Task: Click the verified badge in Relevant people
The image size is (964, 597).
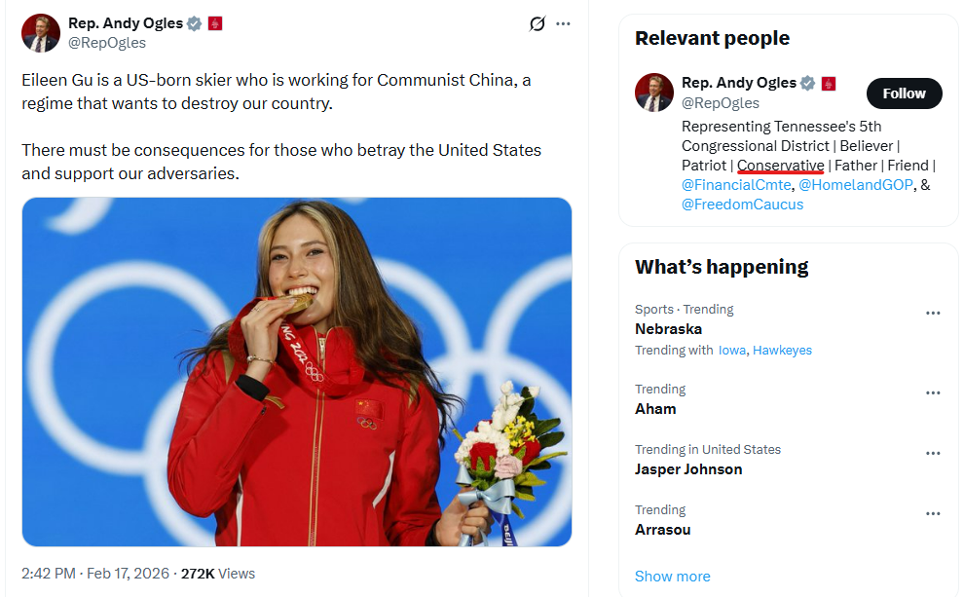Action: click(807, 84)
